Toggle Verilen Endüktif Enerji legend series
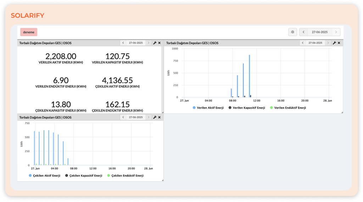 pos(288,108)
